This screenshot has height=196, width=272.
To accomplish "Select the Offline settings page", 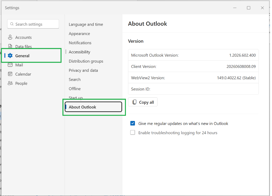I will tap(75, 89).
